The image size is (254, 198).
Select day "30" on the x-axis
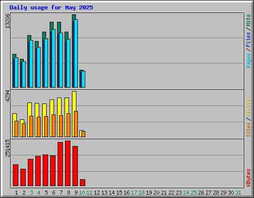pyautogui.click(x=231, y=193)
